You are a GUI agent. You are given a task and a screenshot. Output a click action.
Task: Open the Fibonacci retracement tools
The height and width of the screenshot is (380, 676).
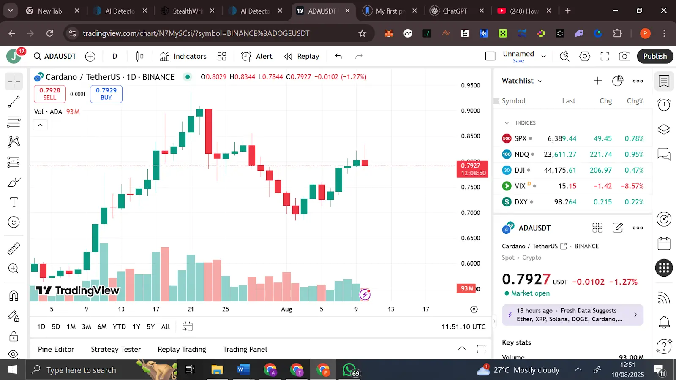[14, 122]
